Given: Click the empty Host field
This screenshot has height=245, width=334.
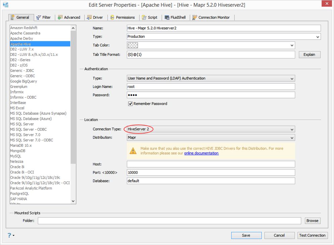Looking at the screenshot, I should tap(211, 164).
